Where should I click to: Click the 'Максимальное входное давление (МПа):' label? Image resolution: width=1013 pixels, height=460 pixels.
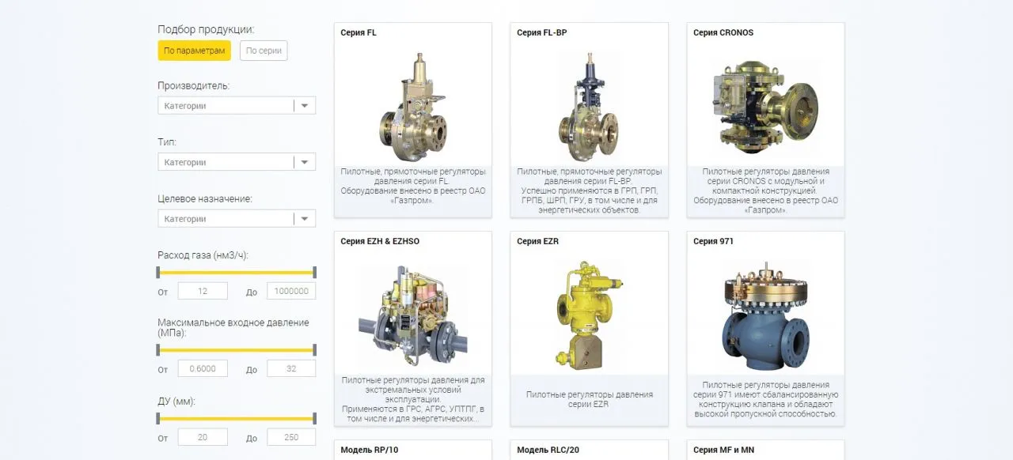[x=233, y=328]
